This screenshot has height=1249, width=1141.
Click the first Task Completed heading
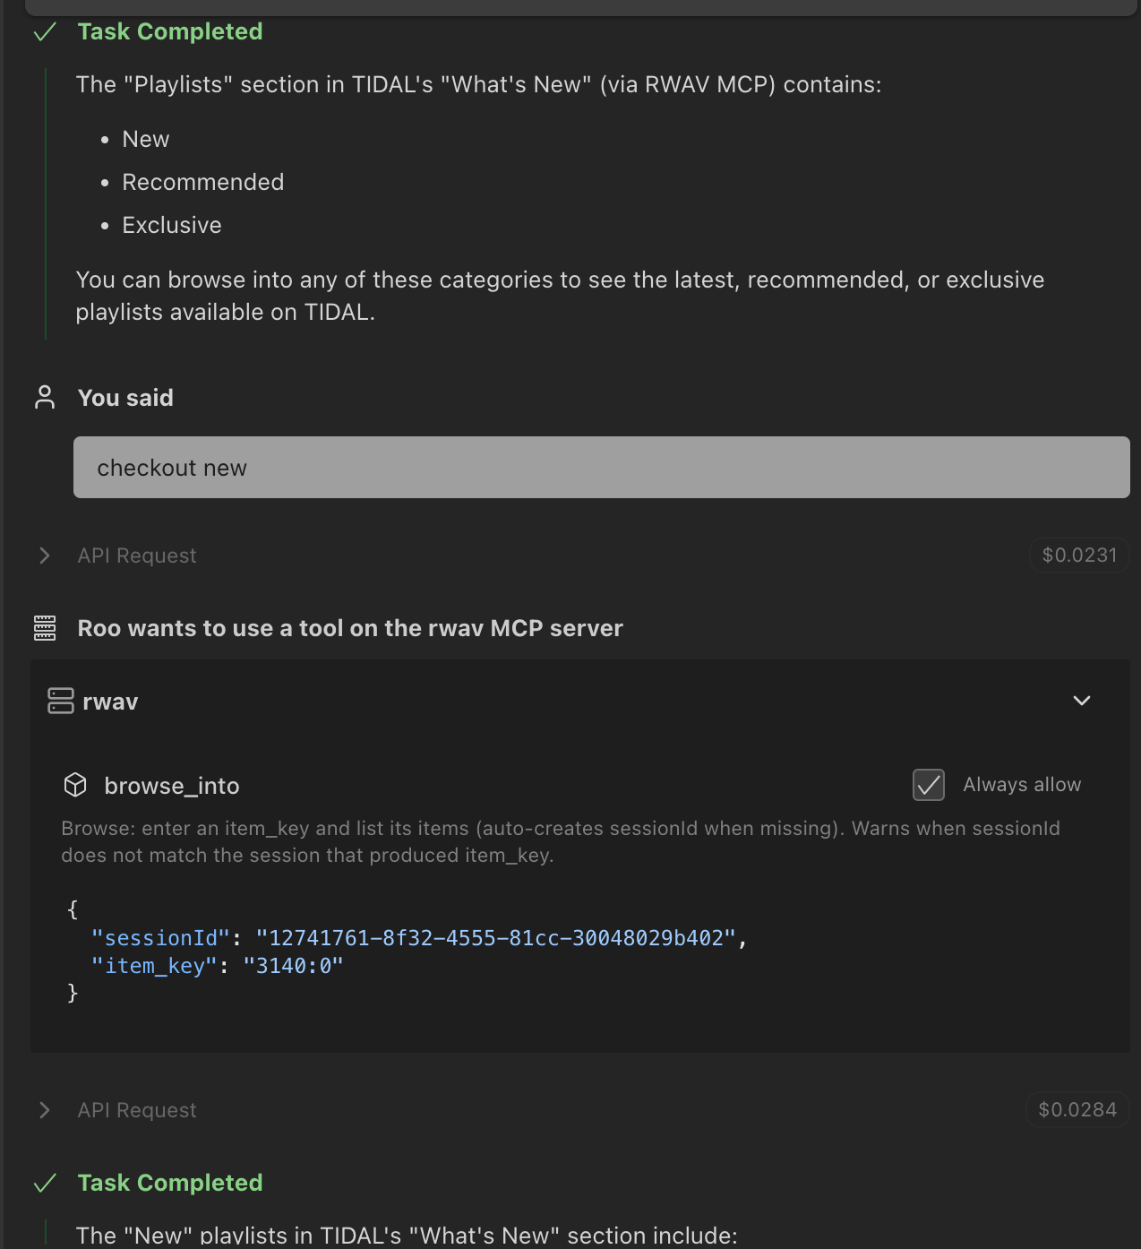[170, 32]
